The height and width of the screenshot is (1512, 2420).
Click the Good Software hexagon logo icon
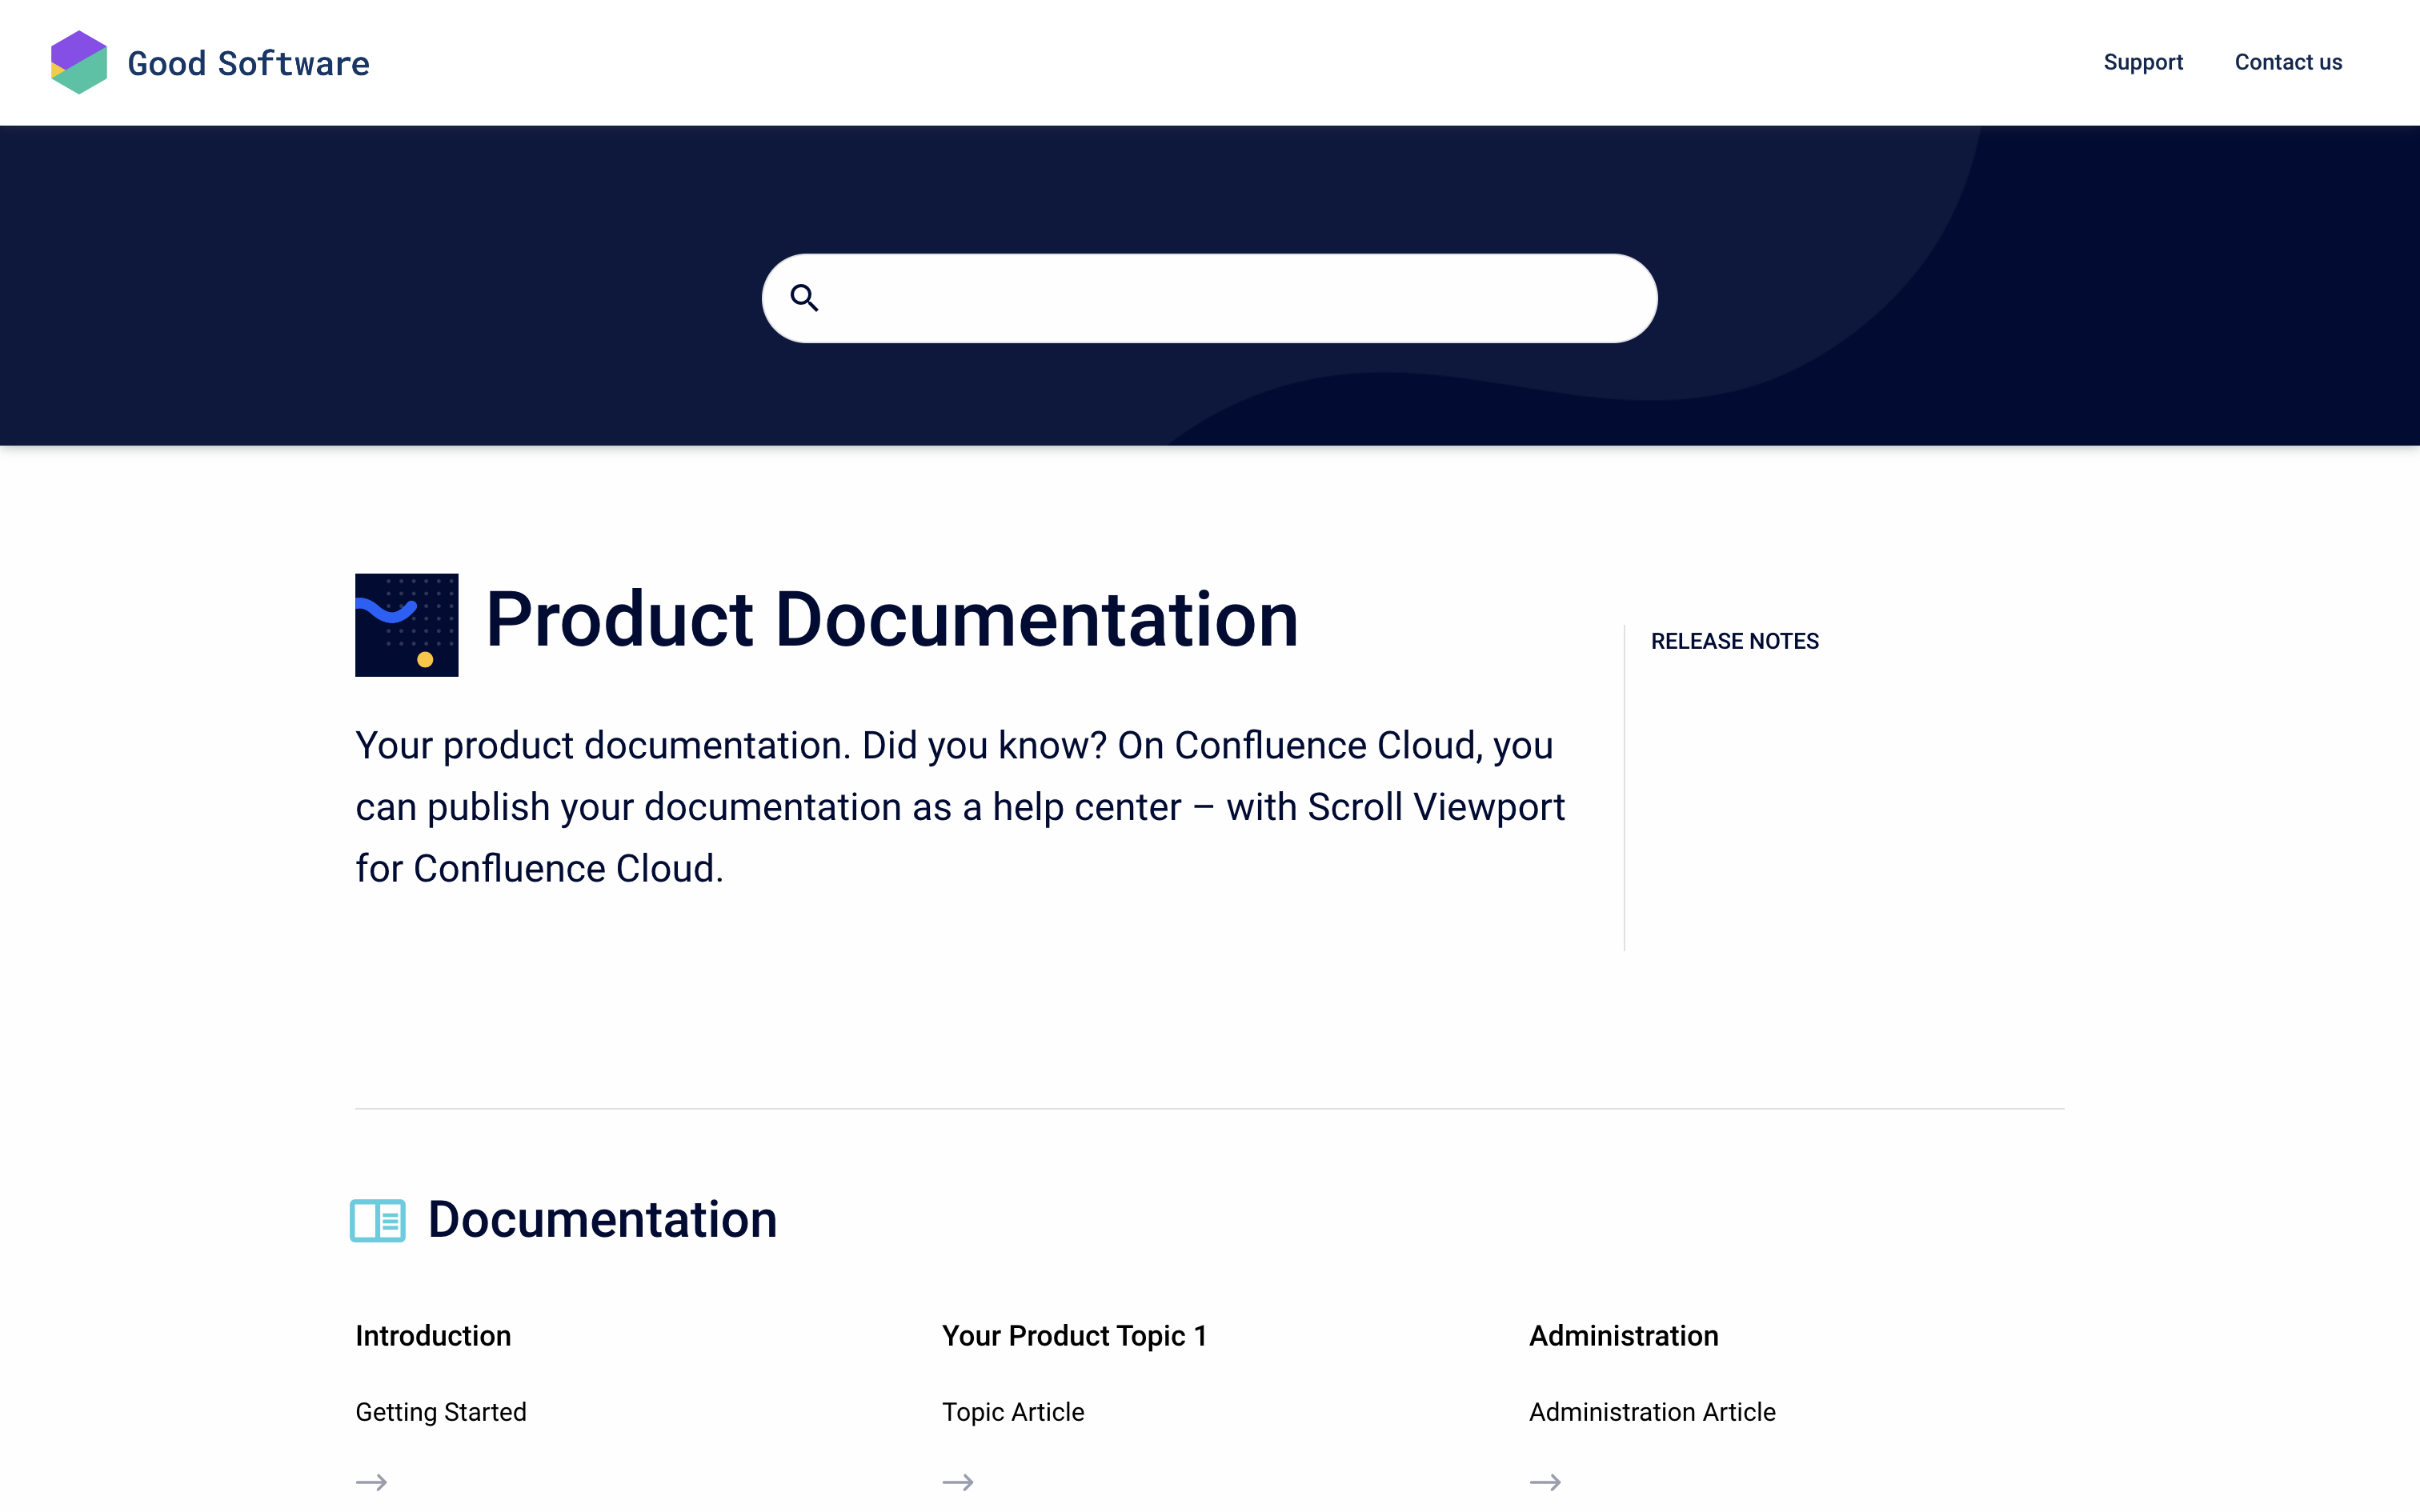(x=79, y=62)
